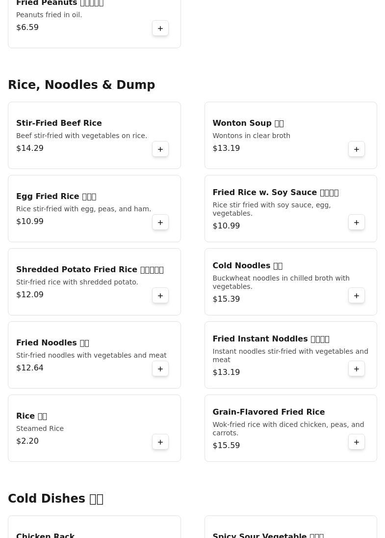The image size is (385, 538).
Task: Add steamed Rice for $2.20
Action: pos(160,442)
